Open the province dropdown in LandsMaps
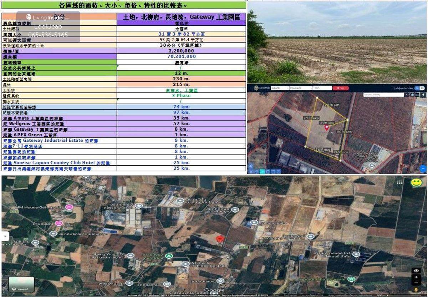Screen dimensions: 428x297 280,88
